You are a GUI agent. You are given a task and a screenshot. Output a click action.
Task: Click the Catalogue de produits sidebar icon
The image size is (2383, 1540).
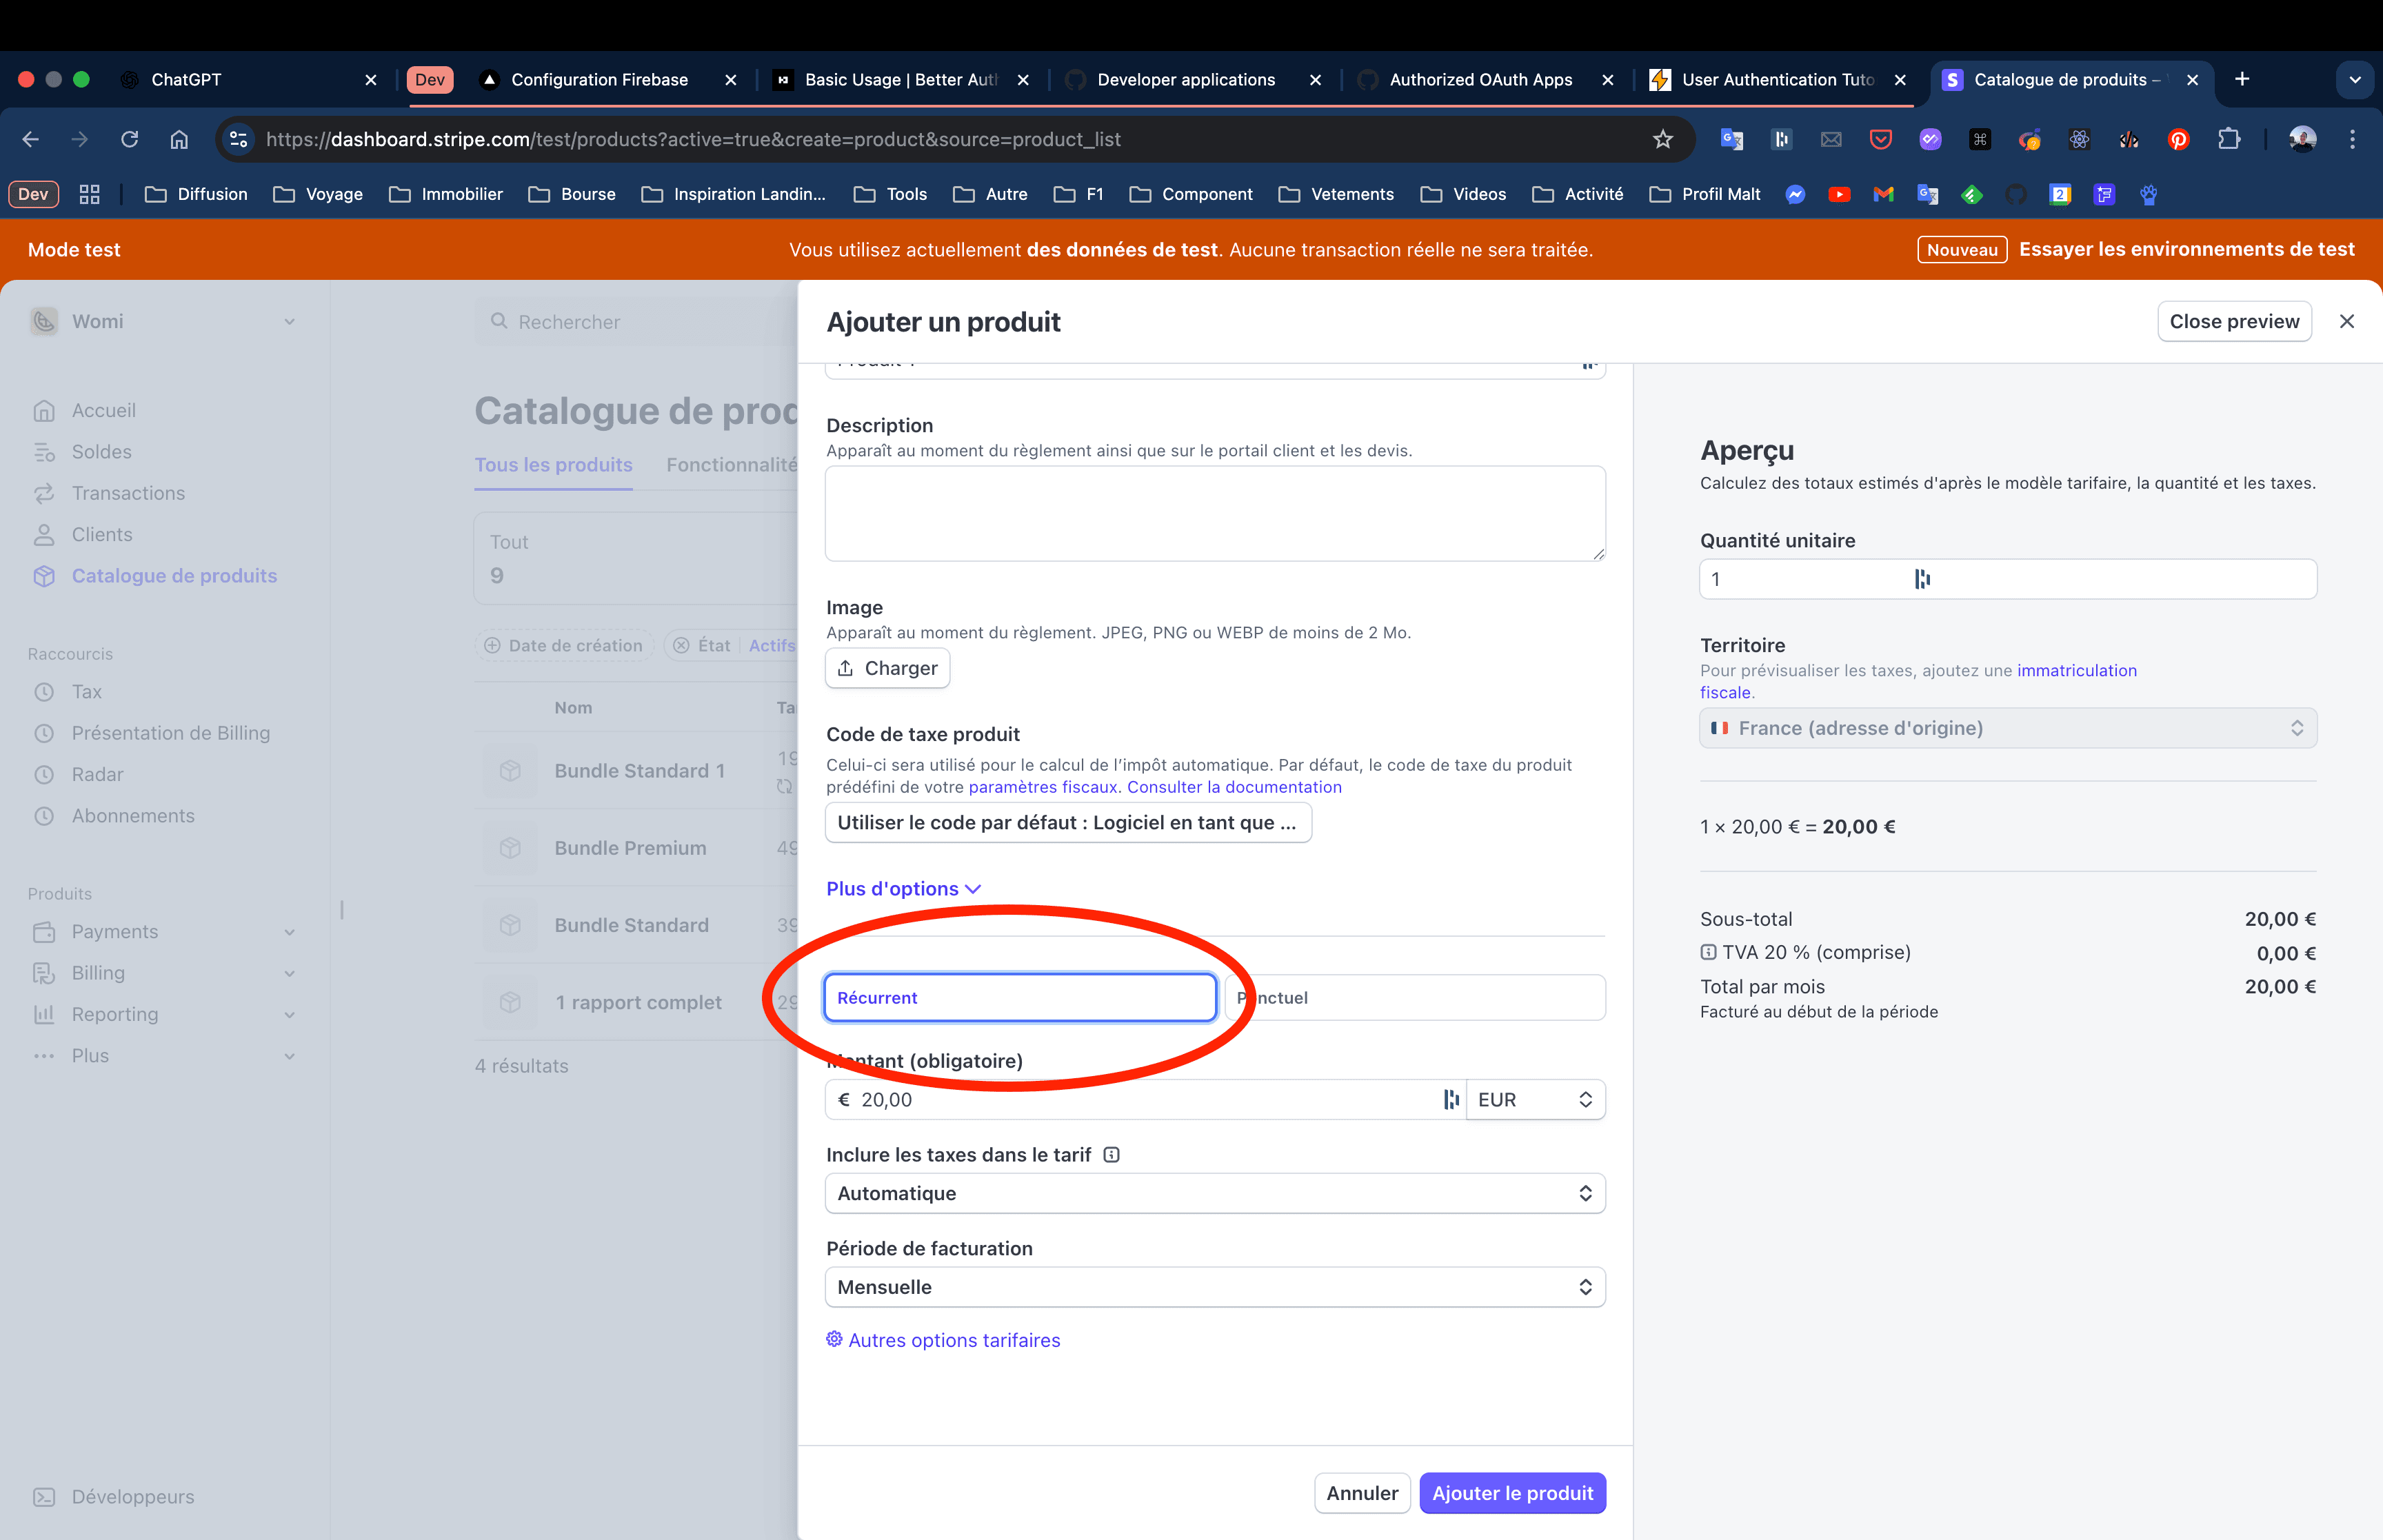point(44,576)
